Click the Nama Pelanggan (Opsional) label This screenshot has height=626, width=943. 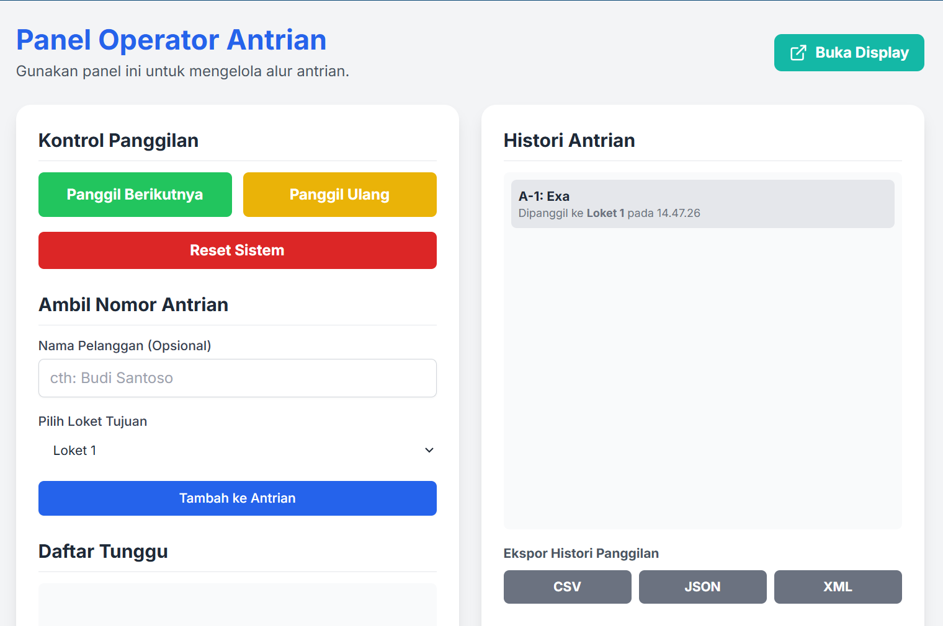(x=125, y=346)
